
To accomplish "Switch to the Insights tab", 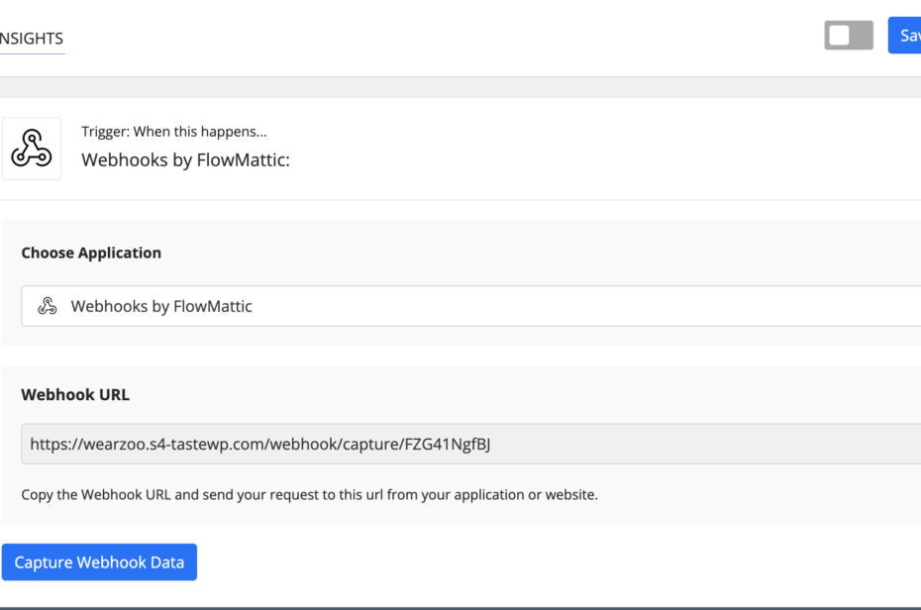I will click(32, 39).
